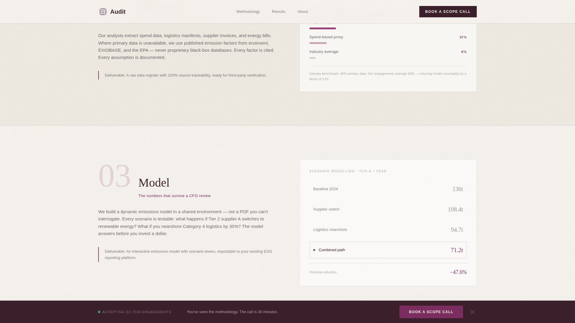This screenshot has height=323, width=575.
Task: Open the Methodology nav link
Action: point(248,12)
